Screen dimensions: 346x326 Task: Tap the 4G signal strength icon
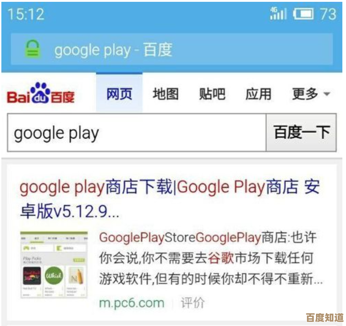pos(278,13)
